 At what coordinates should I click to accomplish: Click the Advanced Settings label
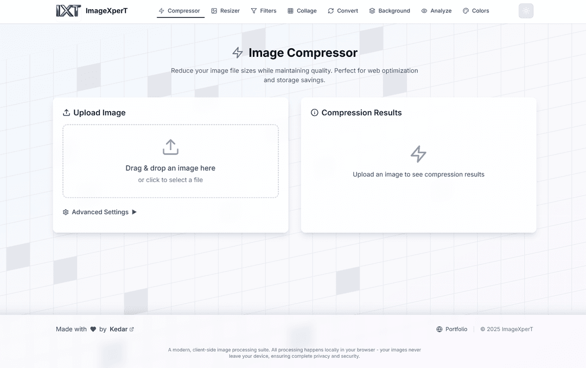pyautogui.click(x=100, y=212)
